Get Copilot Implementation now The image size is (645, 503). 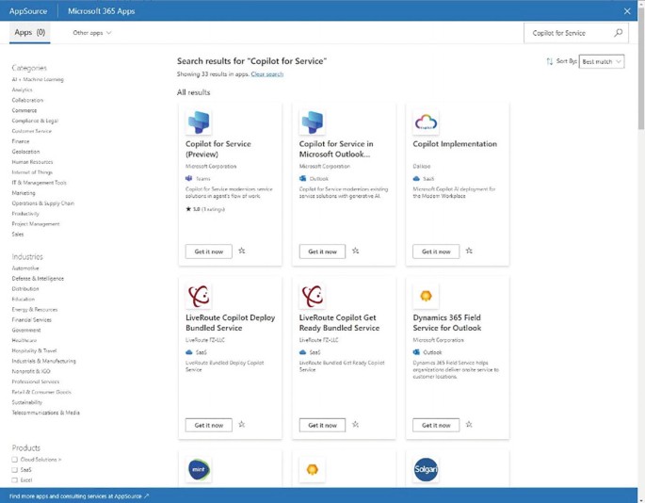(436, 251)
